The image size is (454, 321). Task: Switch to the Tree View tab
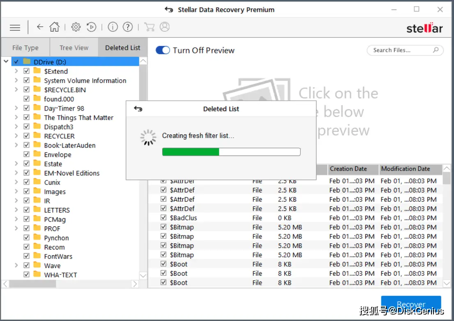click(74, 48)
